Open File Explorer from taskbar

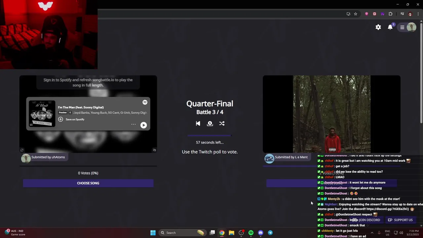(x=231, y=233)
